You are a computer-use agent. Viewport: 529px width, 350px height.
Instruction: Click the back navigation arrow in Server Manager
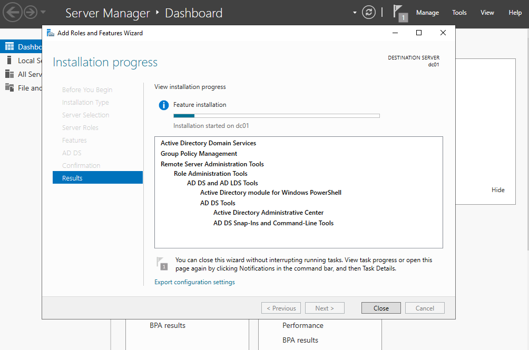pos(13,13)
